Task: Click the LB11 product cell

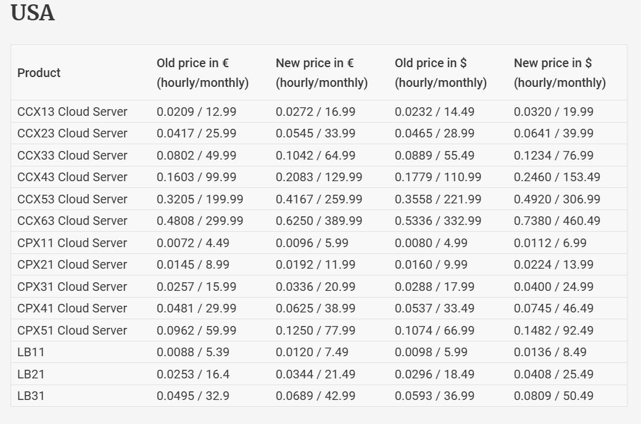Action: pyautogui.click(x=31, y=352)
